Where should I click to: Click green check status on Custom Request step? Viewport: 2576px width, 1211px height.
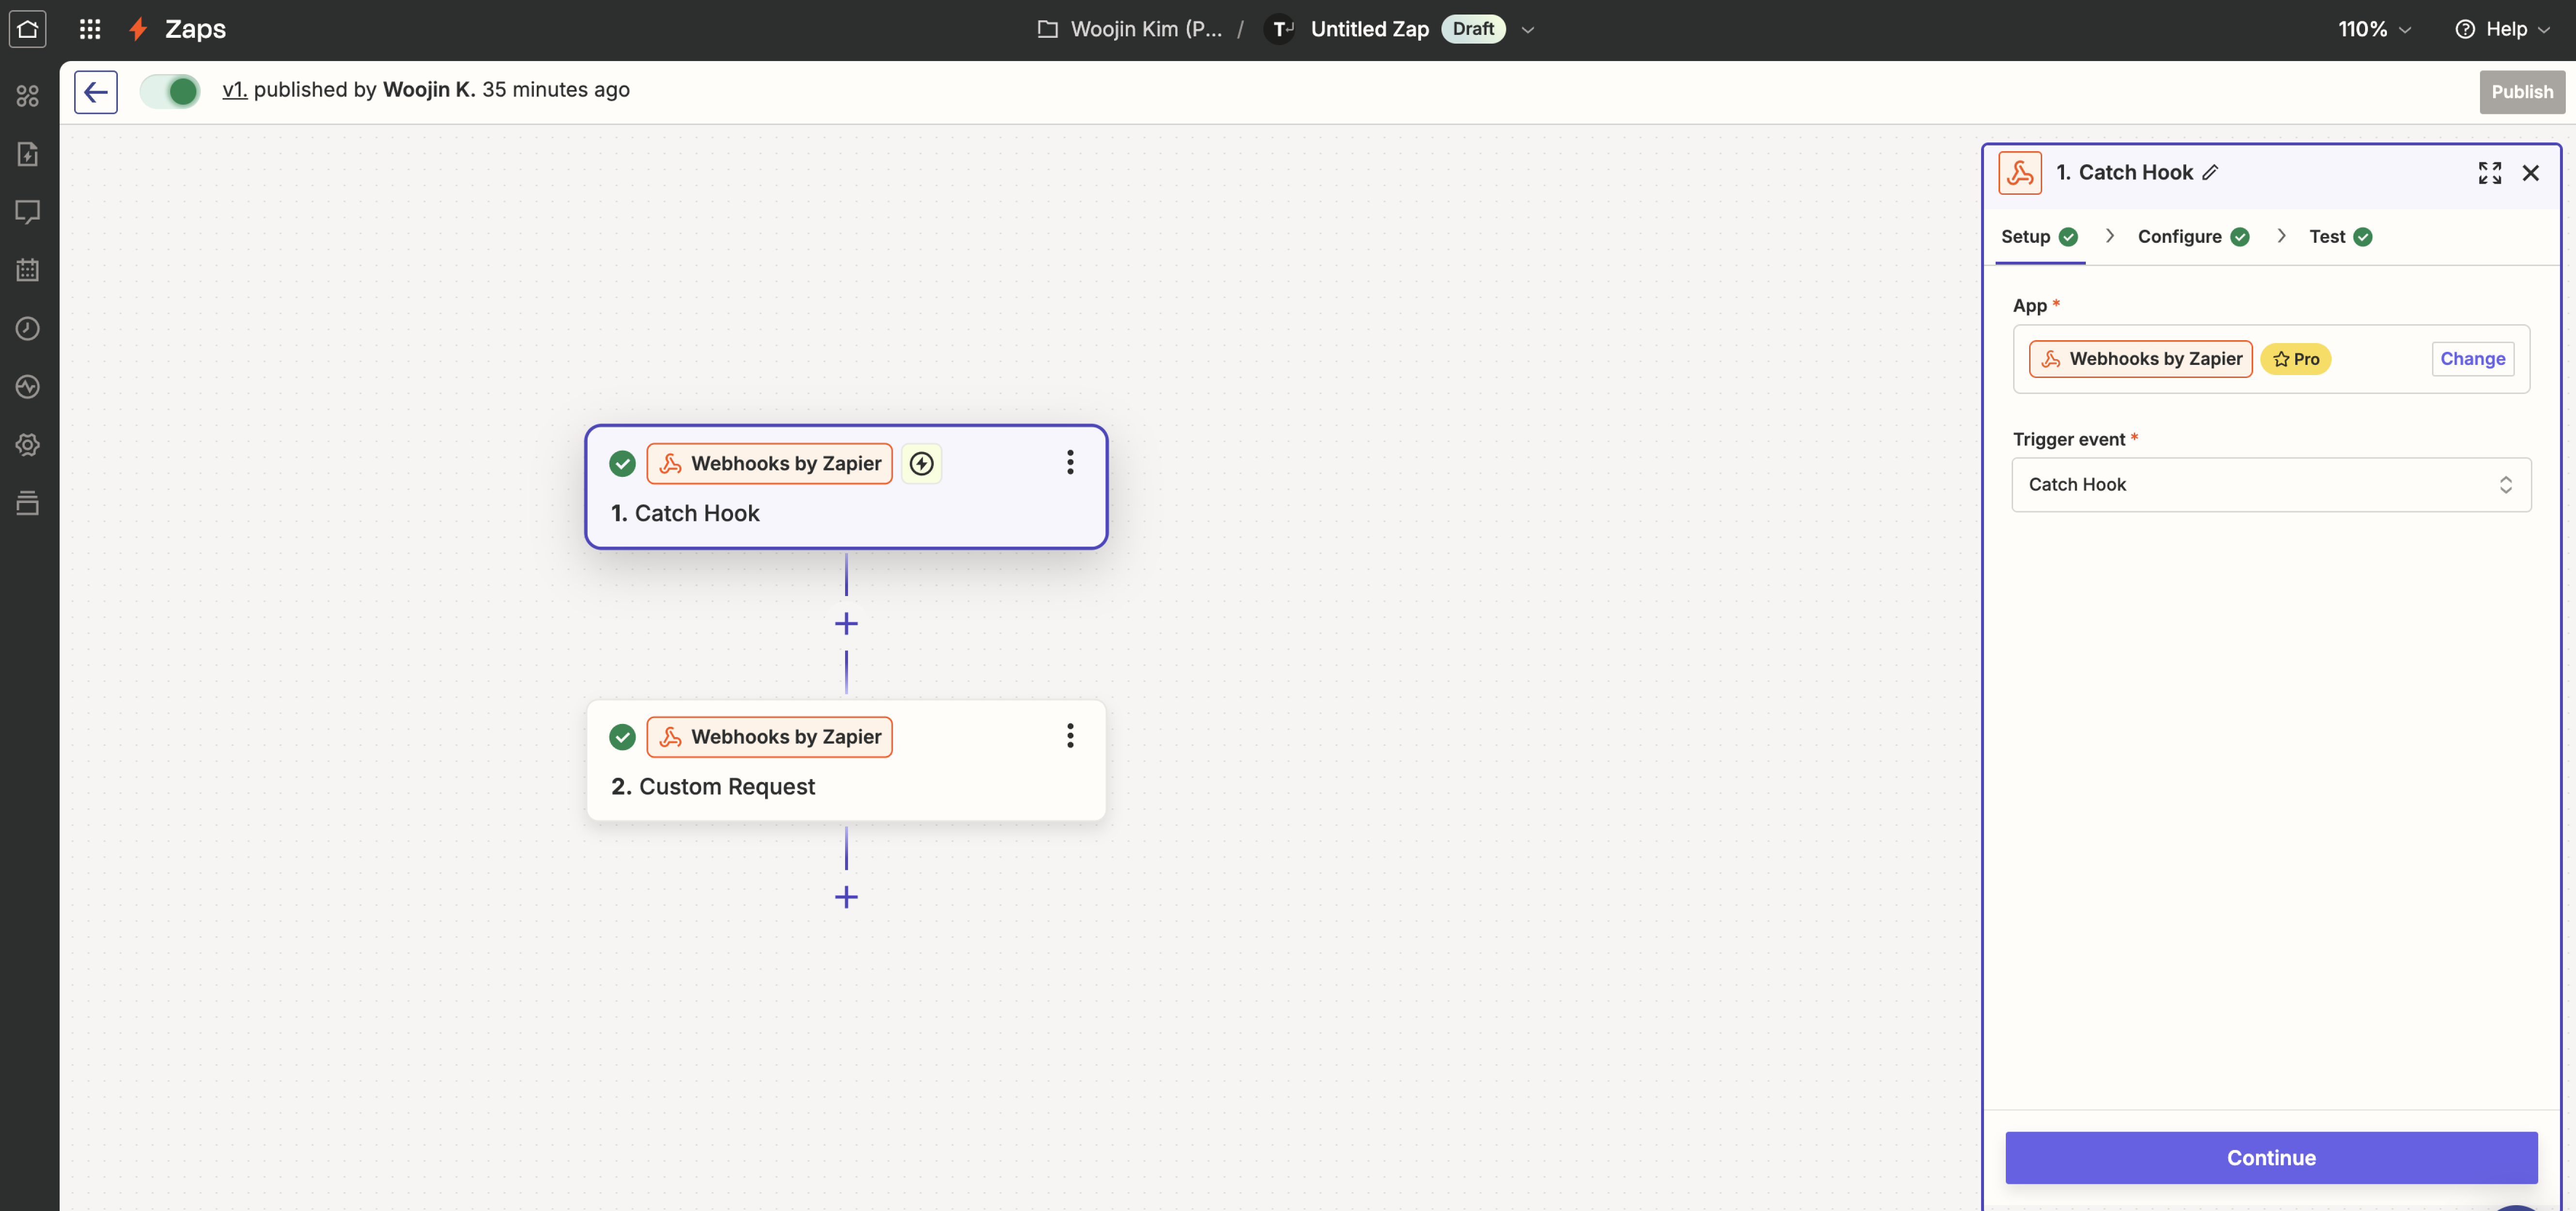click(622, 738)
